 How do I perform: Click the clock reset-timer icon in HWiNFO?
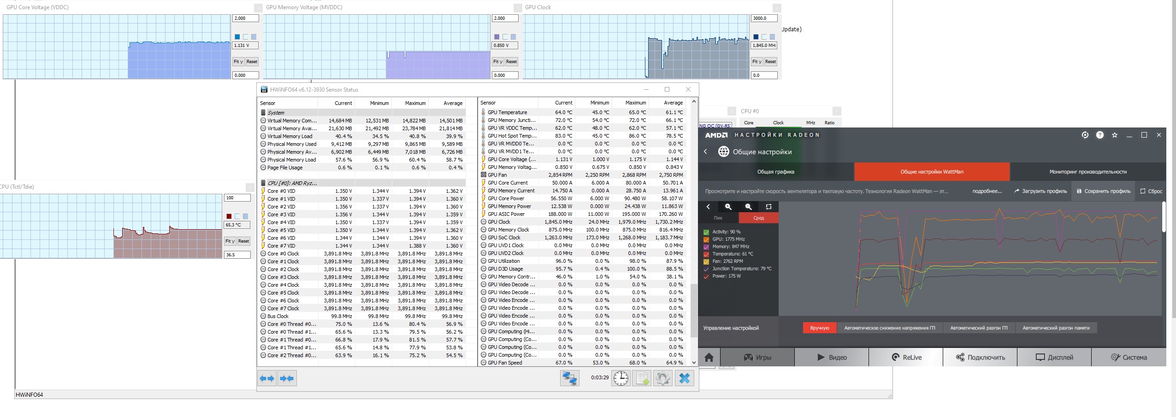tap(621, 378)
